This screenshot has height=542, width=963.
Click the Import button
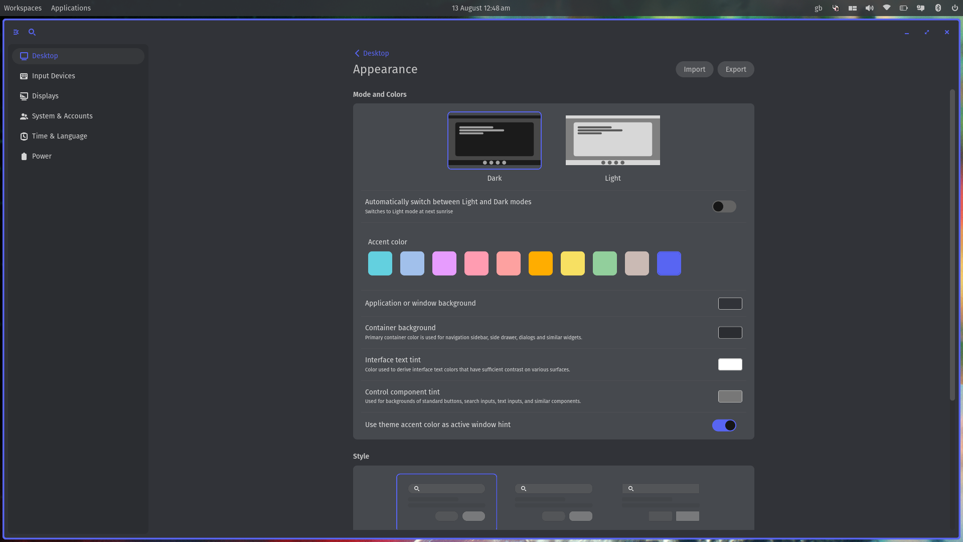pos(694,69)
